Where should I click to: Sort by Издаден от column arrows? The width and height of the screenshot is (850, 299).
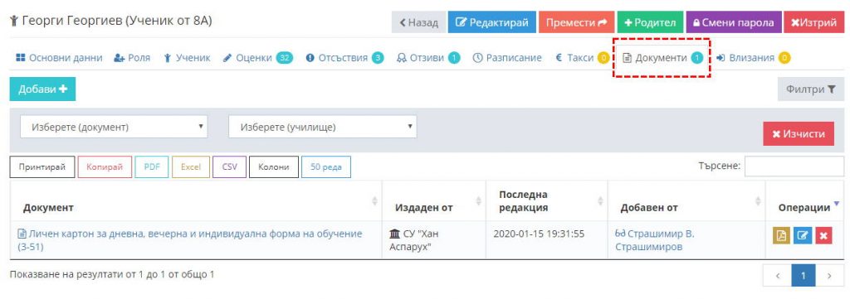coord(478,201)
